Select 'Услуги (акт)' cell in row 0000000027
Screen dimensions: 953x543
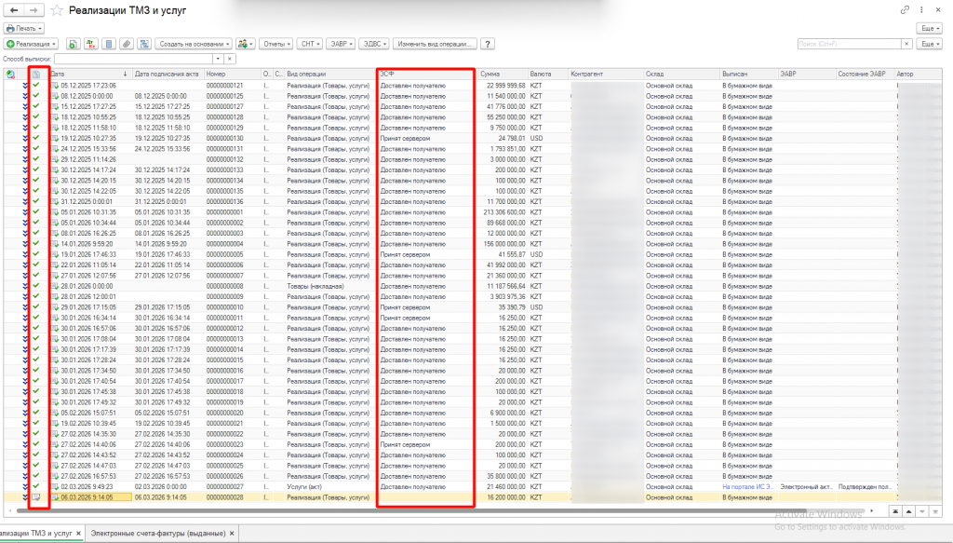point(304,487)
